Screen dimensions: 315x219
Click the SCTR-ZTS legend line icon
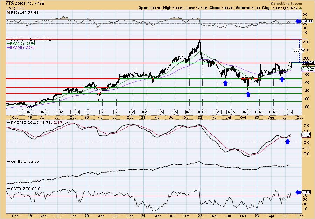8,189
